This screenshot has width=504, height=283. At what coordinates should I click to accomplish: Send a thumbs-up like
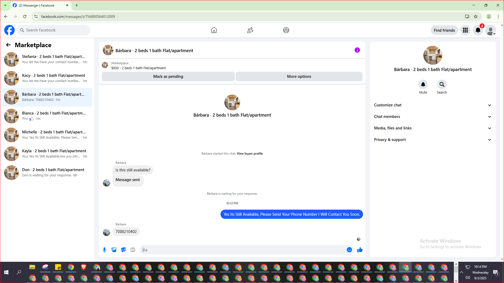click(360, 250)
